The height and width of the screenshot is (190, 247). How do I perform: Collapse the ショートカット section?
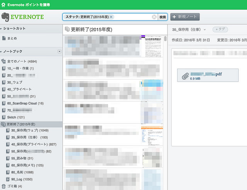pyautogui.click(x=1, y=29)
